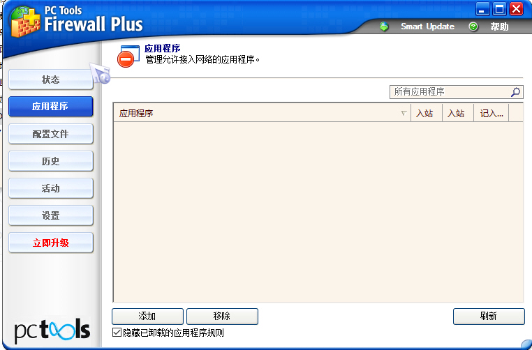Click the search magnifier icon in filter box
The image size is (532, 350).
515,92
